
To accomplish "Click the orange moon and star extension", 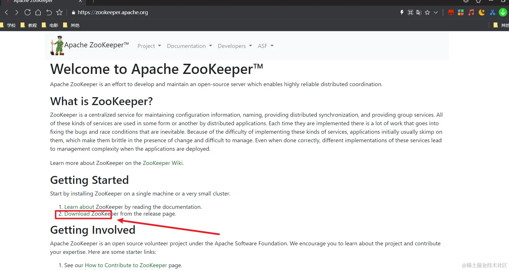I will [482, 12].
